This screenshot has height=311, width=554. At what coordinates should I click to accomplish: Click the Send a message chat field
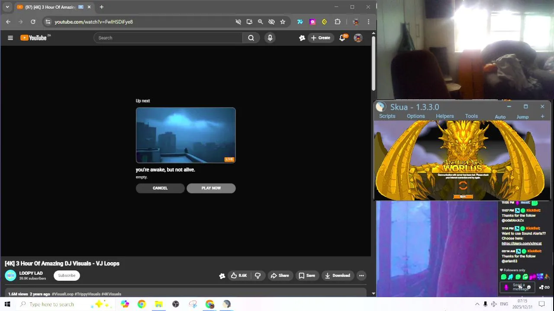pos(518,287)
